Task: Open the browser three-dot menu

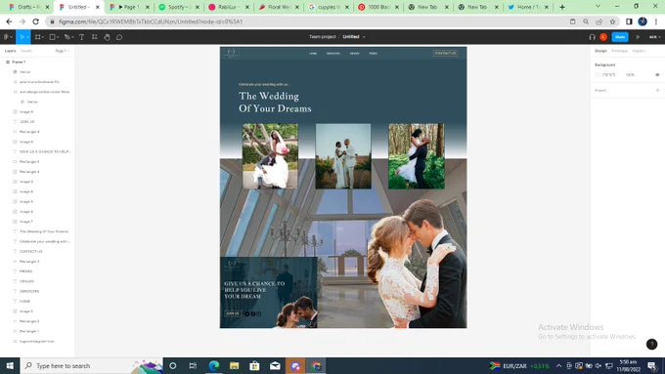Action: 656,21
